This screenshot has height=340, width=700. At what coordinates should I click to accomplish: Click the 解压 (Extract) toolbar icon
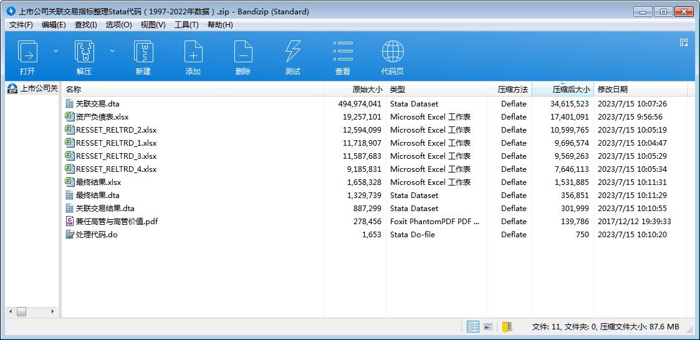(x=84, y=51)
